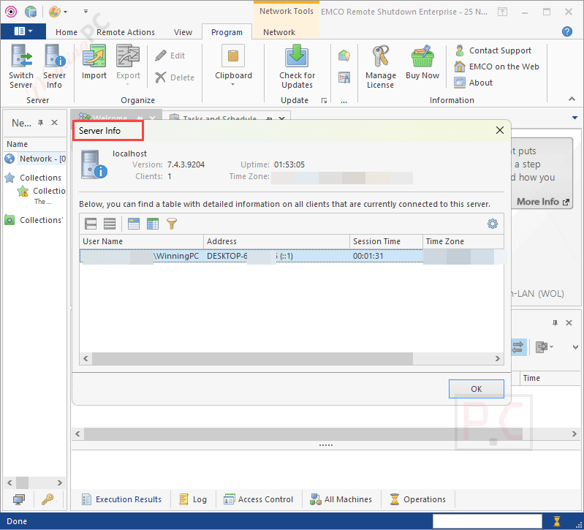
Task: Open EMCO on the Web
Action: [x=497, y=67]
